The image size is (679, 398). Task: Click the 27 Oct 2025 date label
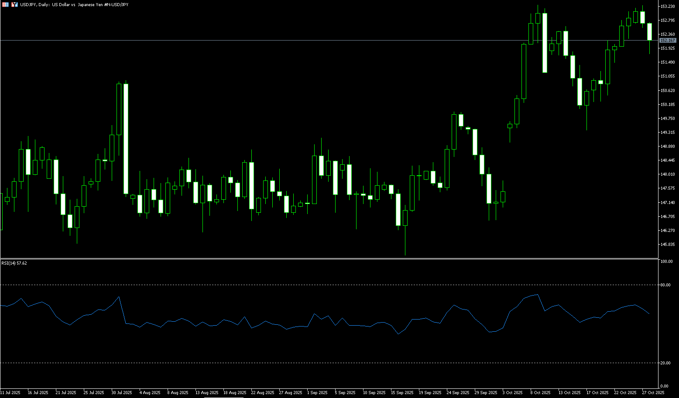point(653,393)
